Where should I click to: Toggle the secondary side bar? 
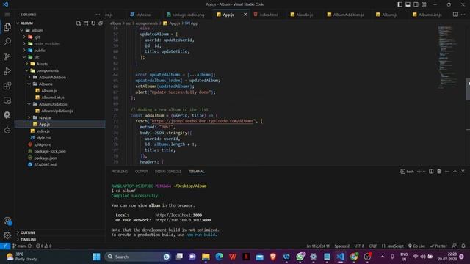point(416,4)
